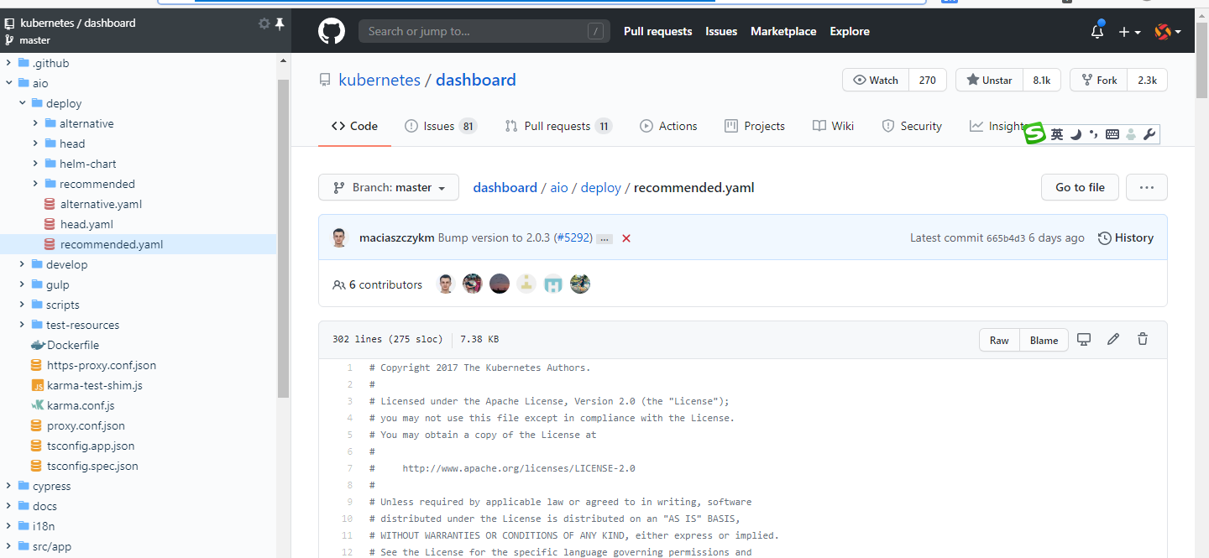Click the Unstar button
The width and height of the screenshot is (1209, 558).
(989, 80)
